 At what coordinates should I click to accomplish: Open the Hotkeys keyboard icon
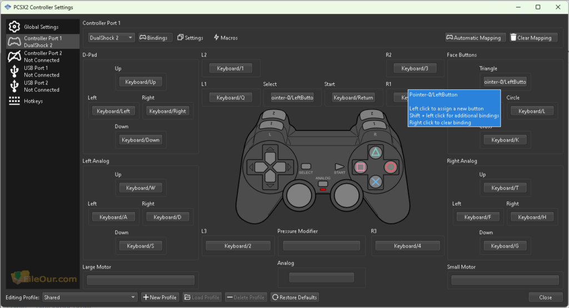click(14, 101)
